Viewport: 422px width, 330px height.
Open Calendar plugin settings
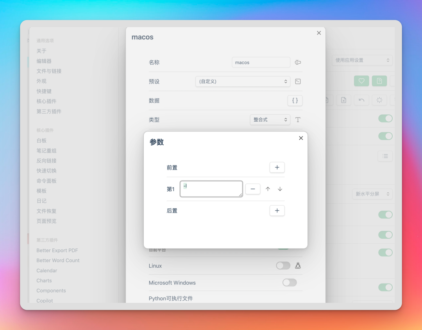coord(46,270)
